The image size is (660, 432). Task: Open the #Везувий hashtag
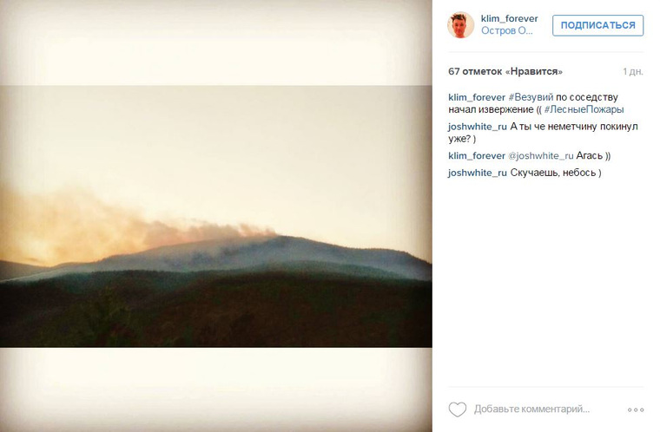[531, 97]
